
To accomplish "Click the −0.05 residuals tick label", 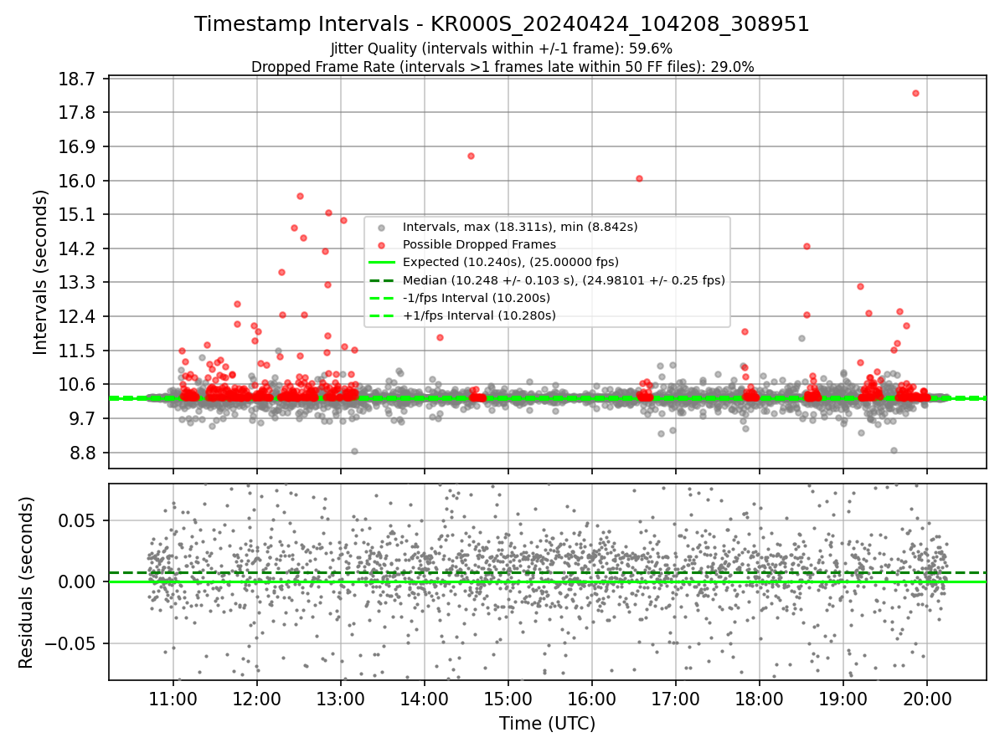I will click(x=72, y=643).
